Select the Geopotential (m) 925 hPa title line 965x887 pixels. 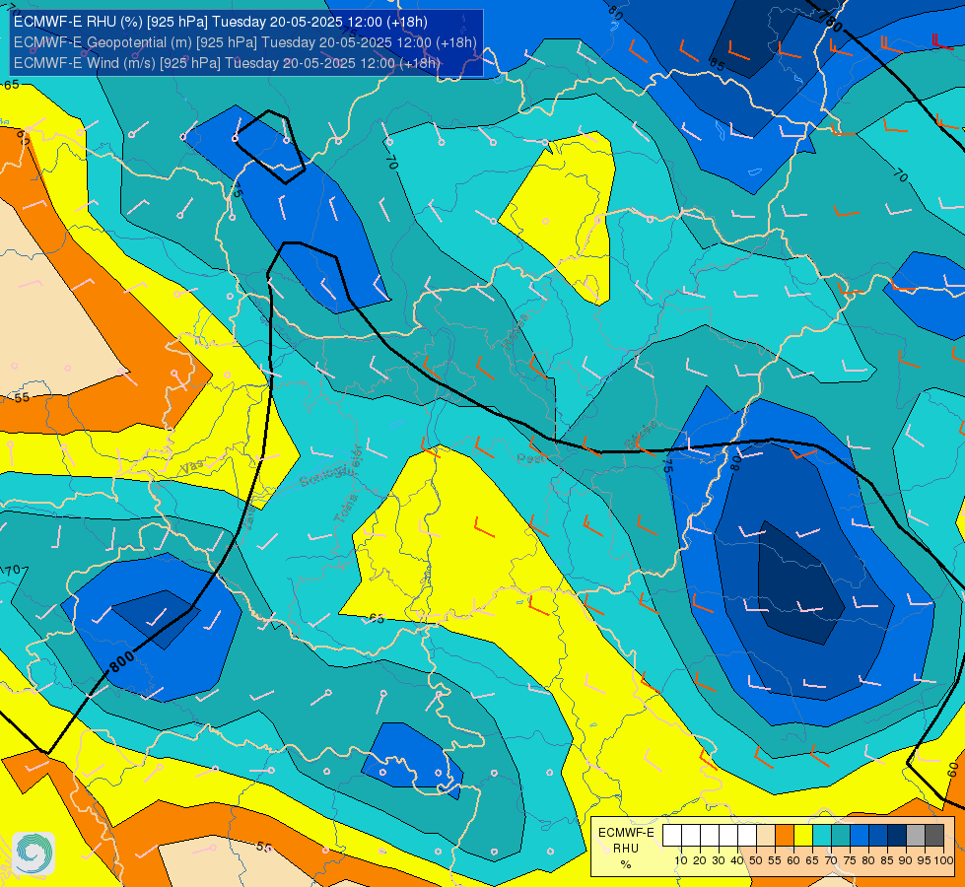pyautogui.click(x=244, y=42)
